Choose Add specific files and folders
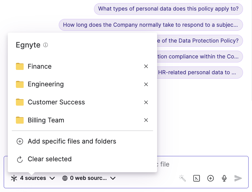The image size is (252, 192). 72,141
